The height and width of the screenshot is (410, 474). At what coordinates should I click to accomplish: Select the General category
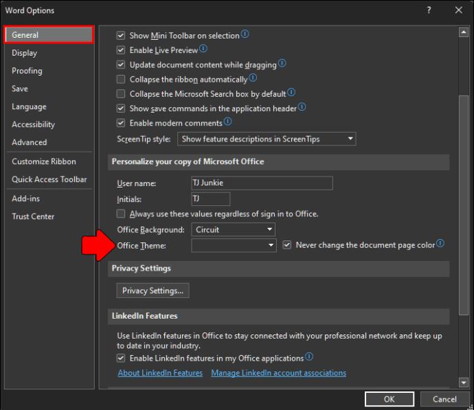point(49,35)
